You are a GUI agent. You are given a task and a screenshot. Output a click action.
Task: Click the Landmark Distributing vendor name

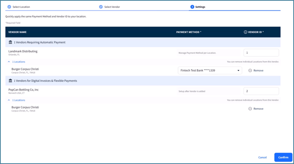pos(23,51)
